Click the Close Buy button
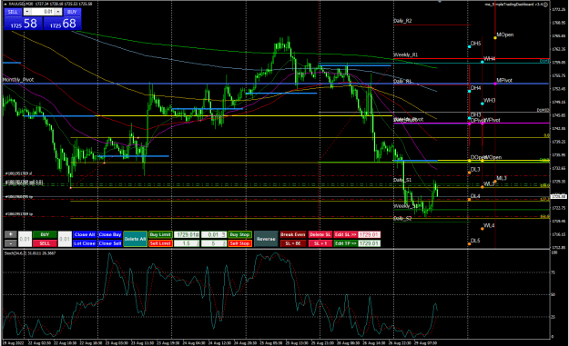Screen dimensions: 569x346 [110, 234]
